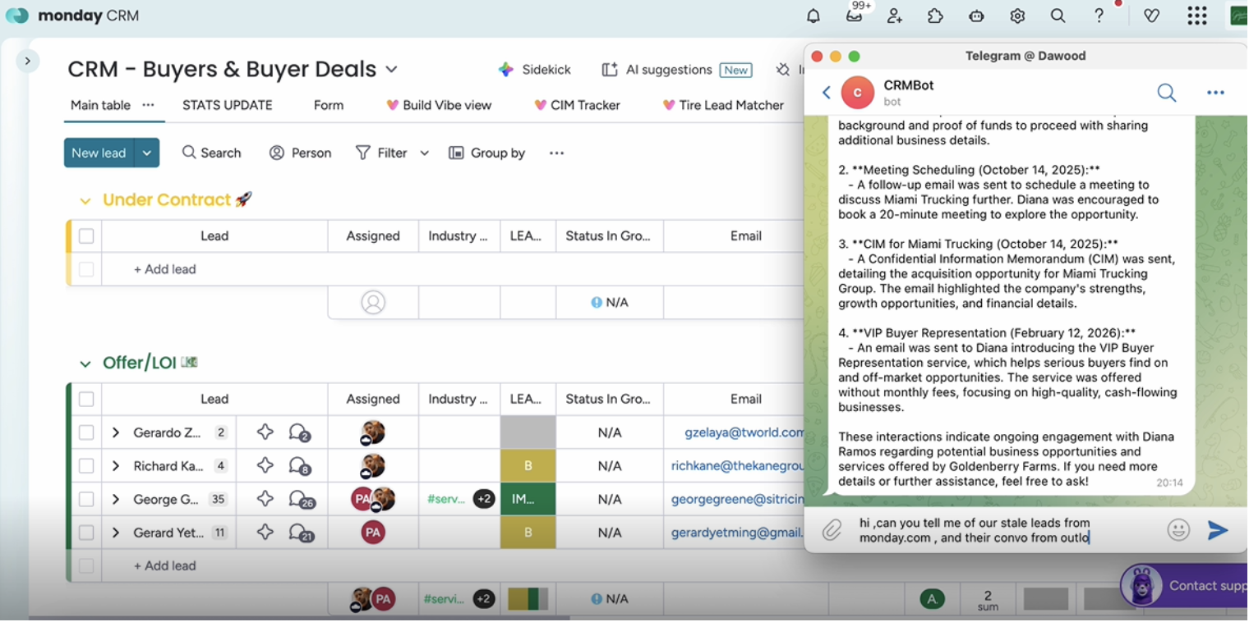Screen dimensions: 1249x622
Task: Select all leads in Under Contract group
Action: click(x=86, y=236)
